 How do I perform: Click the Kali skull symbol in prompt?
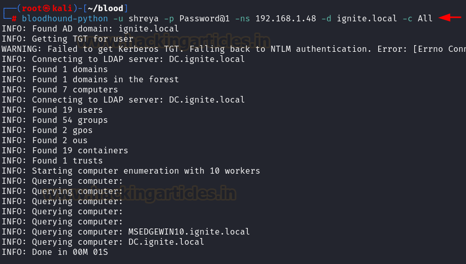click(46, 8)
